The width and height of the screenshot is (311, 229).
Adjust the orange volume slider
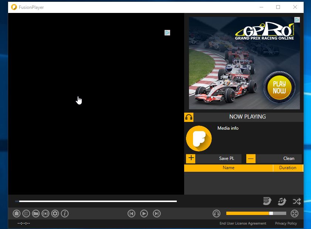click(256, 213)
